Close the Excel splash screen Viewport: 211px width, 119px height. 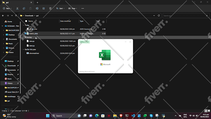(x=130, y=42)
